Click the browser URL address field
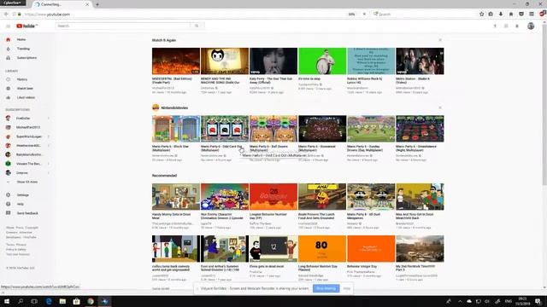This screenshot has height=307, width=547. 185,14
